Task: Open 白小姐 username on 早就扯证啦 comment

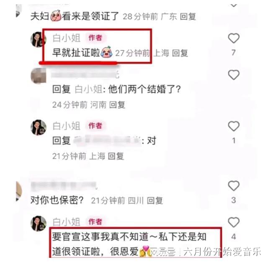Action: 67,38
